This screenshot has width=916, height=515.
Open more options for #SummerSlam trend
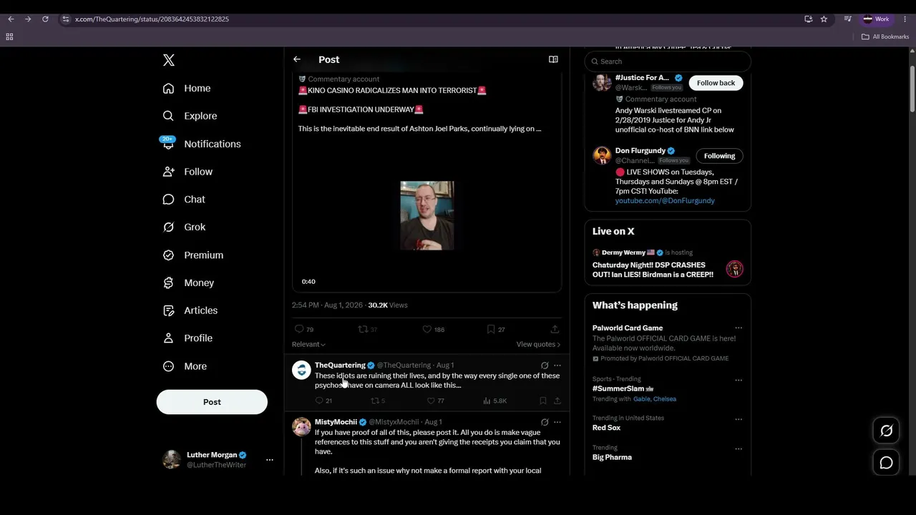pyautogui.click(x=739, y=380)
